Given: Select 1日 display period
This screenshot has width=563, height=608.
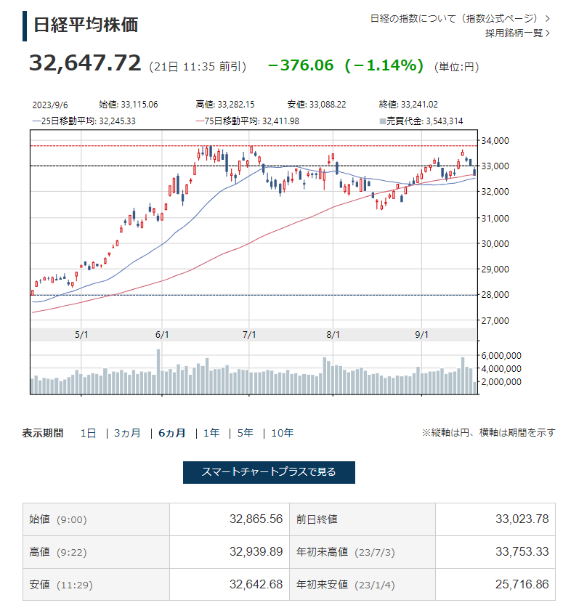Looking at the screenshot, I should (88, 433).
